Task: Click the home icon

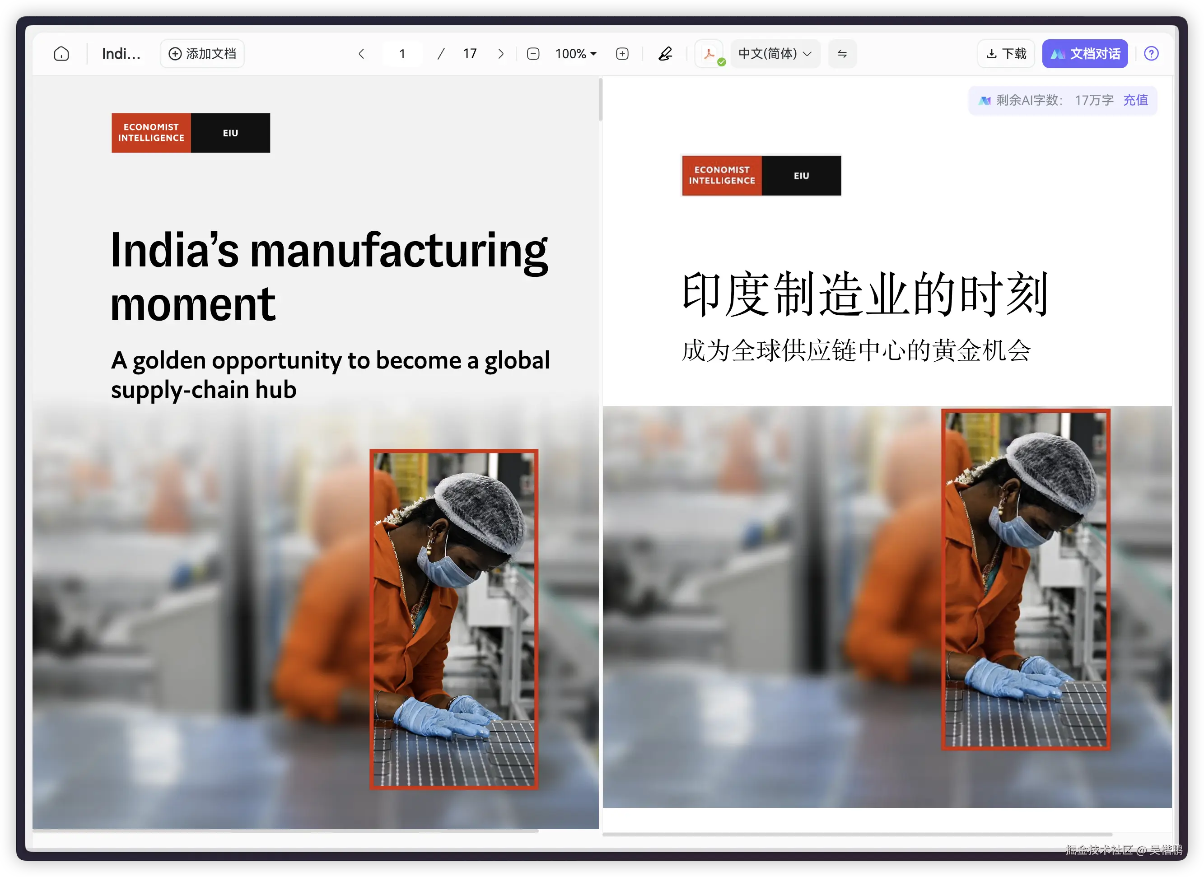Action: (61, 54)
